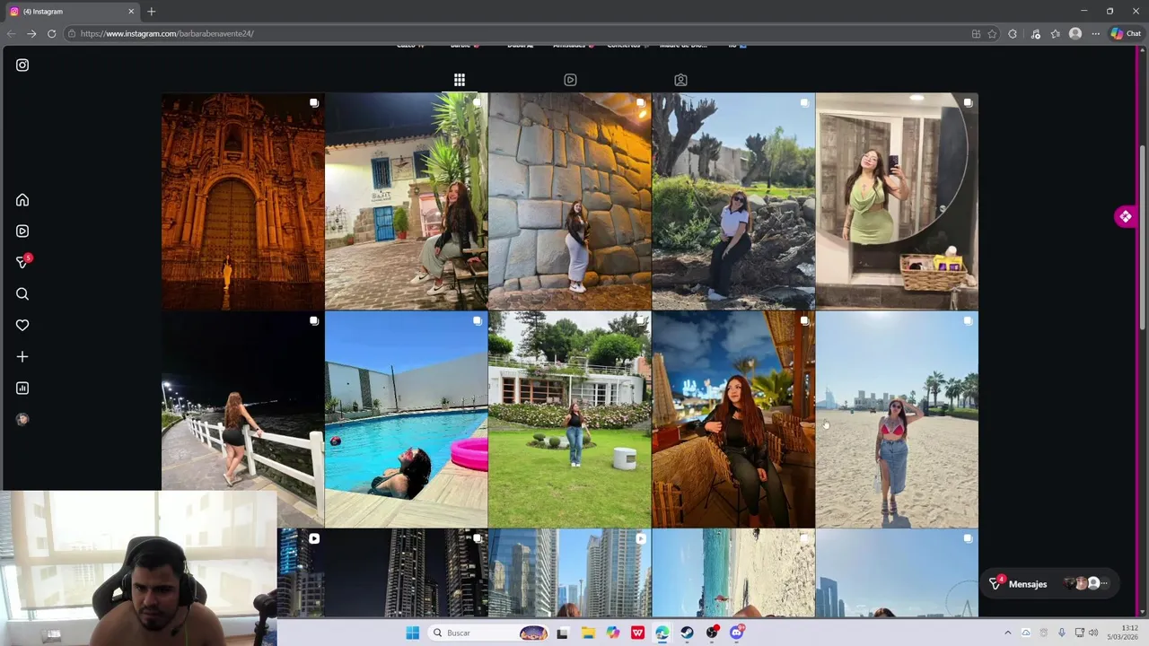
Task: Open post of woman sitting by cactus
Action: tap(732, 201)
